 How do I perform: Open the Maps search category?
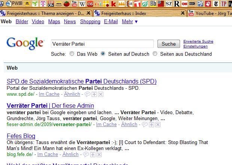pos(54,22)
